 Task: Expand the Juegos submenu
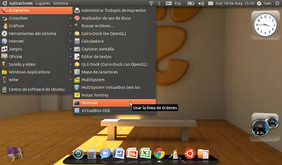[x=36, y=49]
